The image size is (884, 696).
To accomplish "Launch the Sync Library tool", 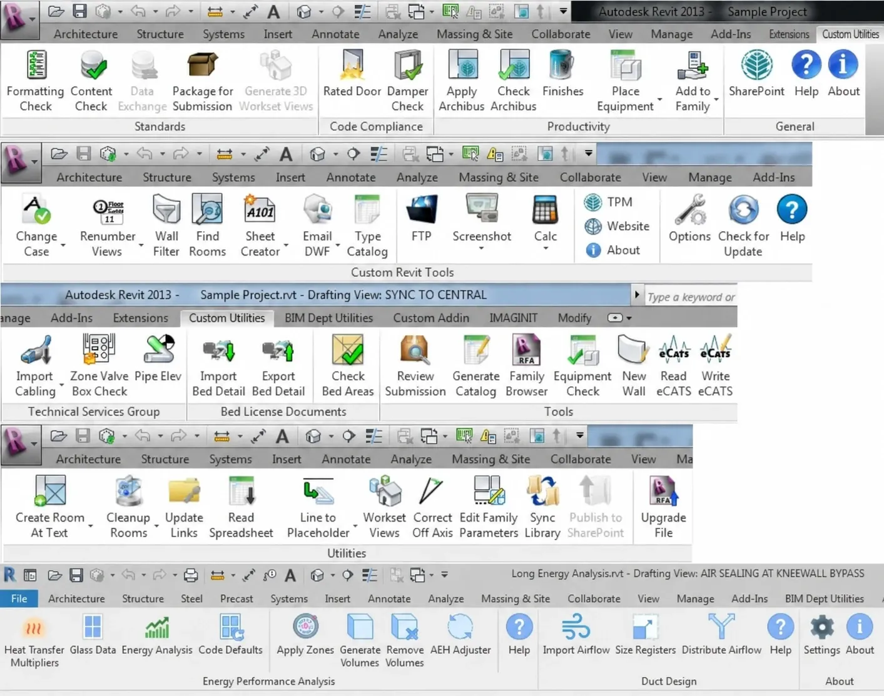I will (542, 507).
